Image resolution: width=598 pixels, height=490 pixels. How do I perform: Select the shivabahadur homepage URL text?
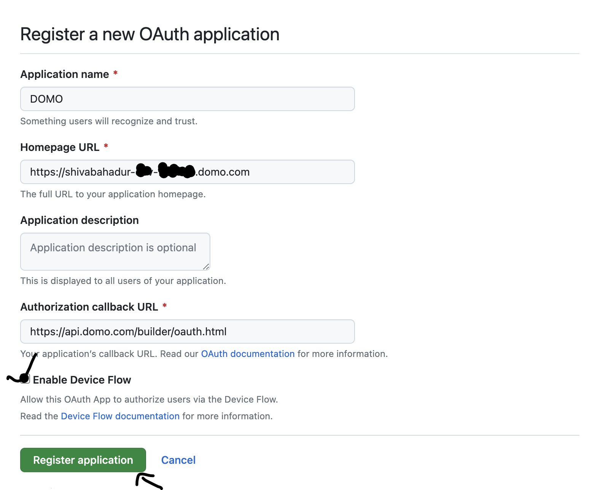tap(140, 172)
